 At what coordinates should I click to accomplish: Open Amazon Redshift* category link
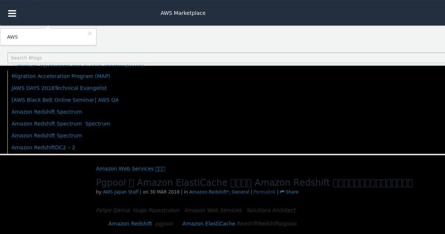point(209,192)
